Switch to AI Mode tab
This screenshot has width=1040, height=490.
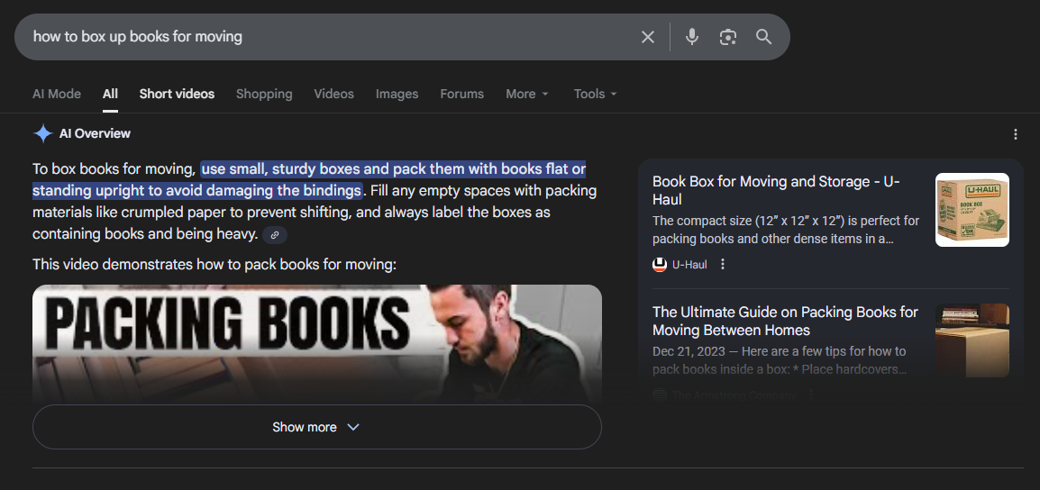57,95
